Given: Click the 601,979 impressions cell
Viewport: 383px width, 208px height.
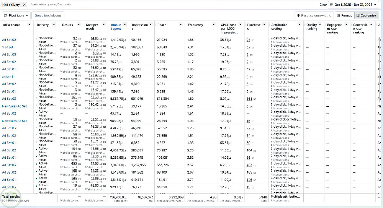Looking at the screenshot, I should 137,99.
